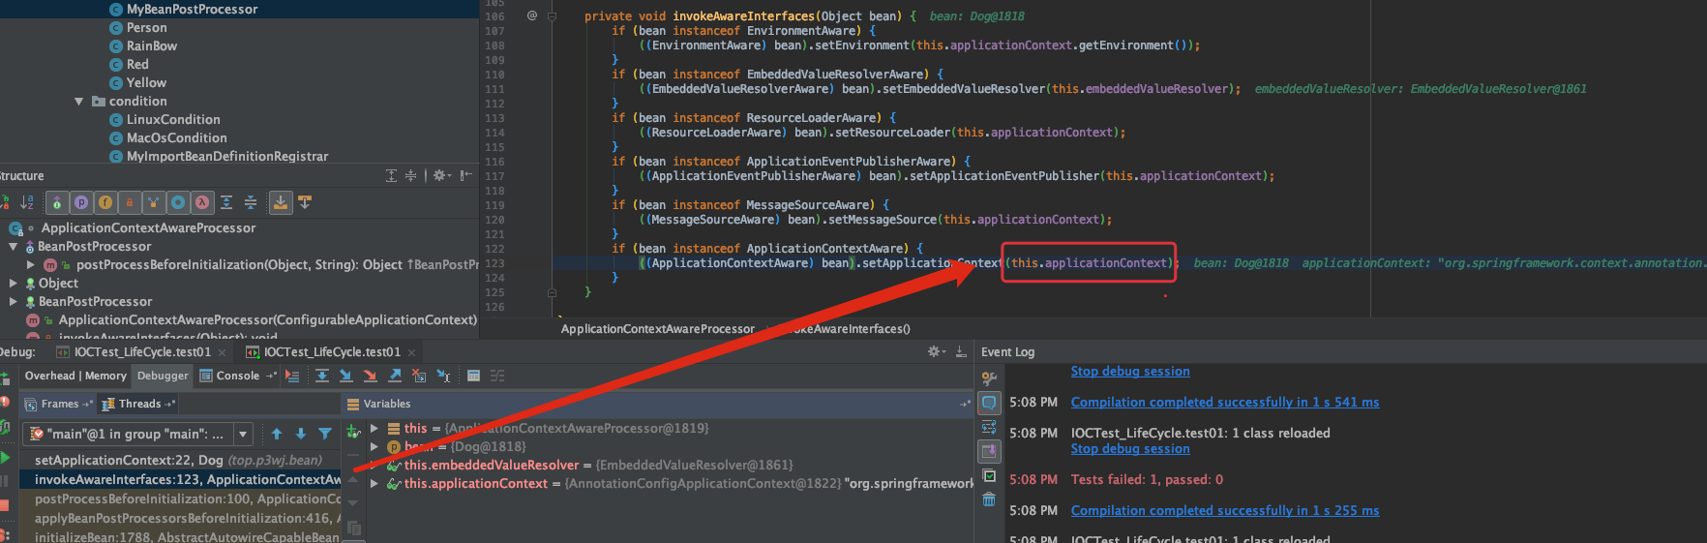The width and height of the screenshot is (1707, 543).
Task: Select frame postProcessBeforeInitialization:100
Action: pyautogui.click(x=179, y=498)
